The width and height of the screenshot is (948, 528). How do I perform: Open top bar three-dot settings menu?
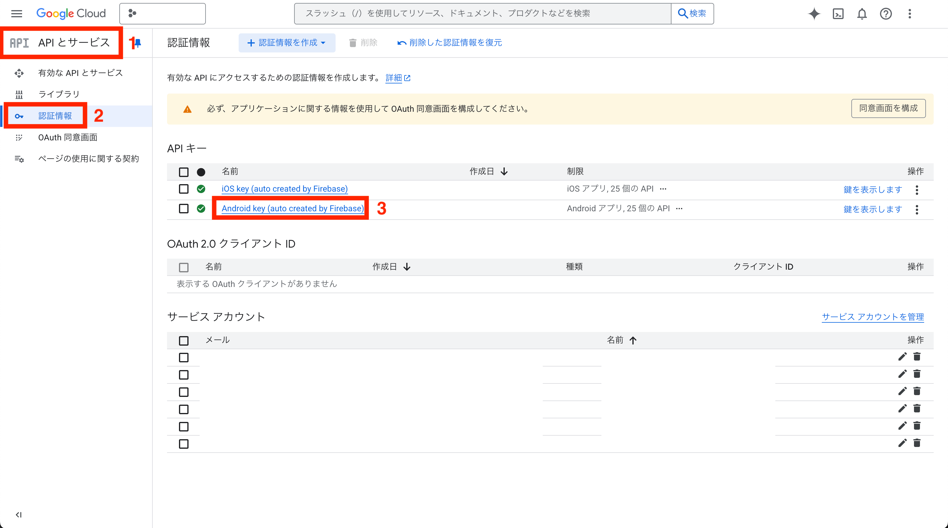(x=909, y=14)
